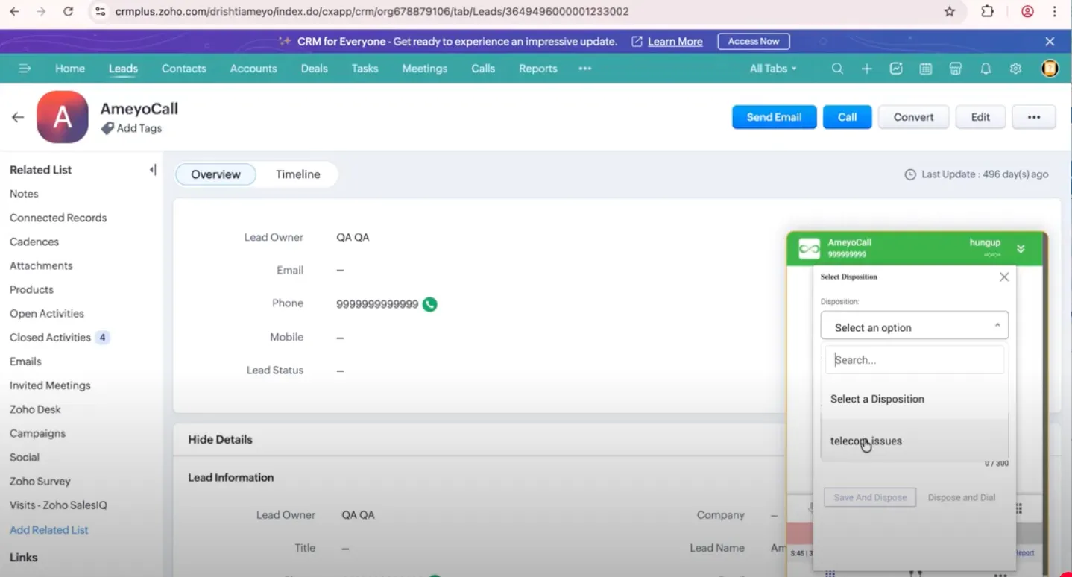Open the Reports module tab

click(538, 69)
